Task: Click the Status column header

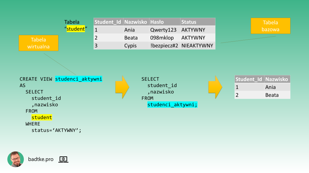Action: (x=189, y=22)
